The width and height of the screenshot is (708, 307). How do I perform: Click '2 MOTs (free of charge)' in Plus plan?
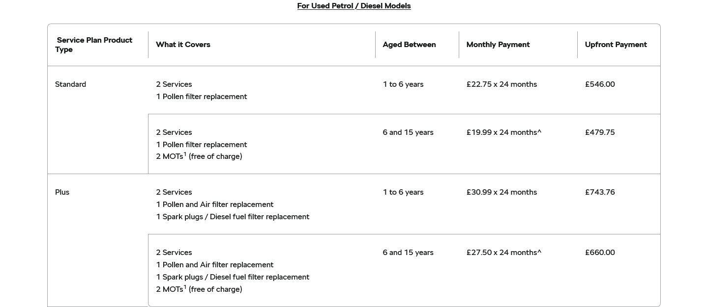tap(199, 289)
